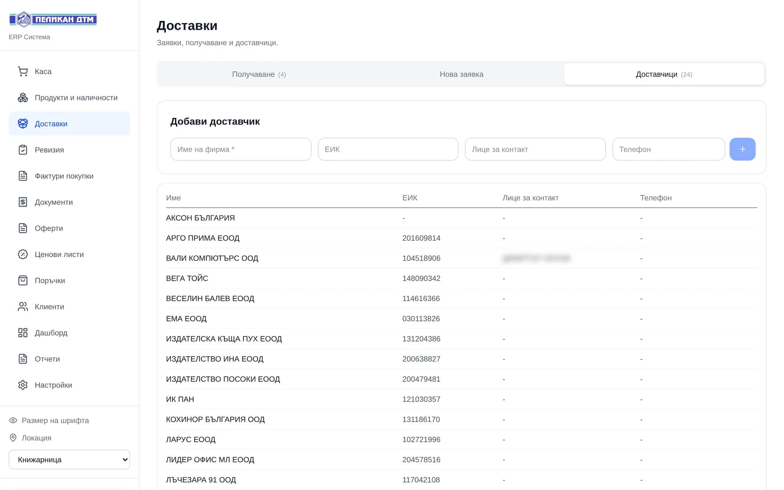Focus the Име на фирма field
The width and height of the screenshot is (784, 490).
(241, 149)
